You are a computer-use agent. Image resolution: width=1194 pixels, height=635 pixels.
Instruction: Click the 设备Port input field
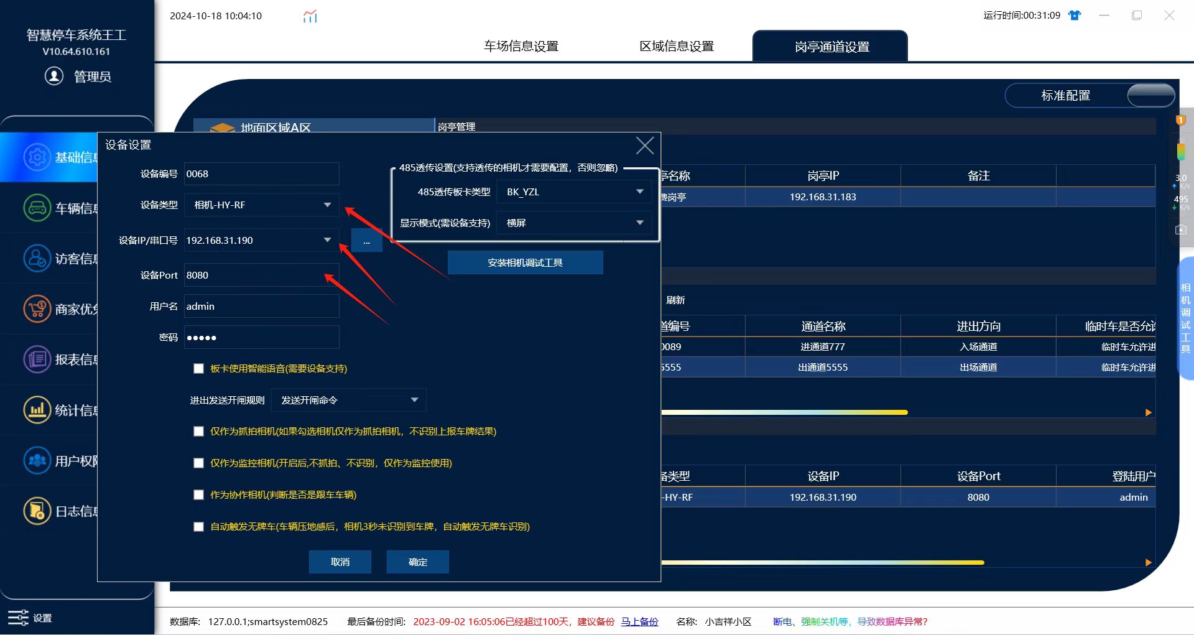[262, 275]
